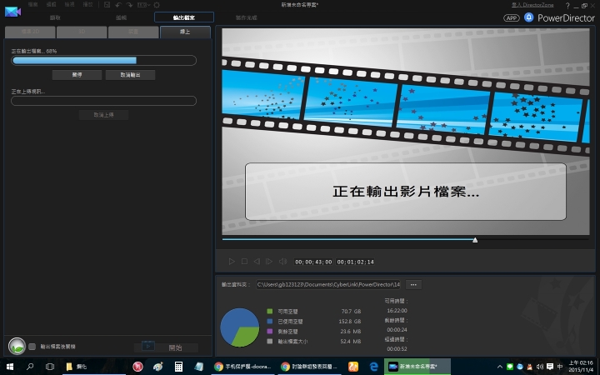Switch to the 編輯 (Edit) module tab
The height and width of the screenshot is (375, 600).
pyautogui.click(x=122, y=17)
